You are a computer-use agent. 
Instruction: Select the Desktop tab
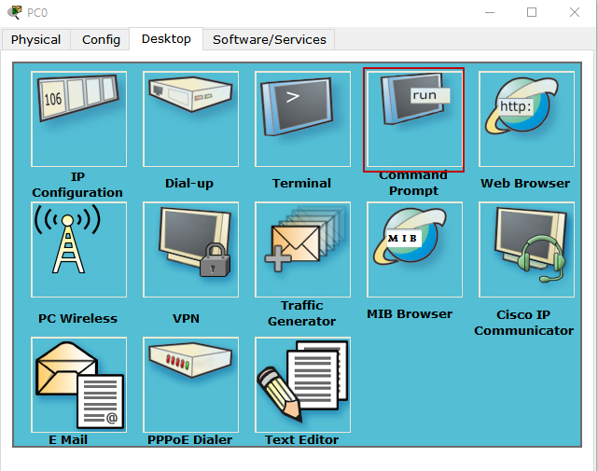pyautogui.click(x=166, y=39)
